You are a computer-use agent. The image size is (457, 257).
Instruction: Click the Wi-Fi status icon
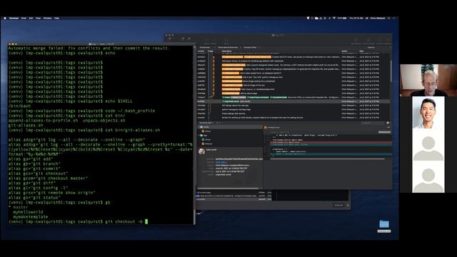click(x=334, y=18)
